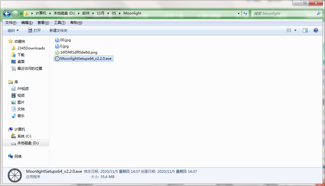Expand the address bar history dropdown
Image resolution: width=325 pixels, height=186 pixels.
[x=239, y=13]
